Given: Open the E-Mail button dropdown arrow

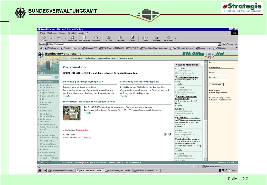Looking at the screenshot, I should point(147,38).
